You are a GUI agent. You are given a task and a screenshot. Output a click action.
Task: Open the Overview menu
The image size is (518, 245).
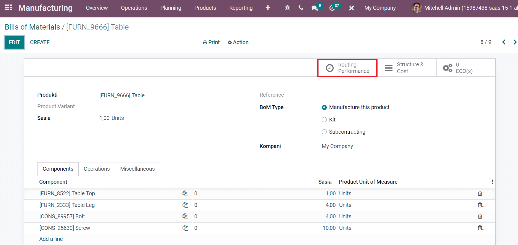coord(97,8)
